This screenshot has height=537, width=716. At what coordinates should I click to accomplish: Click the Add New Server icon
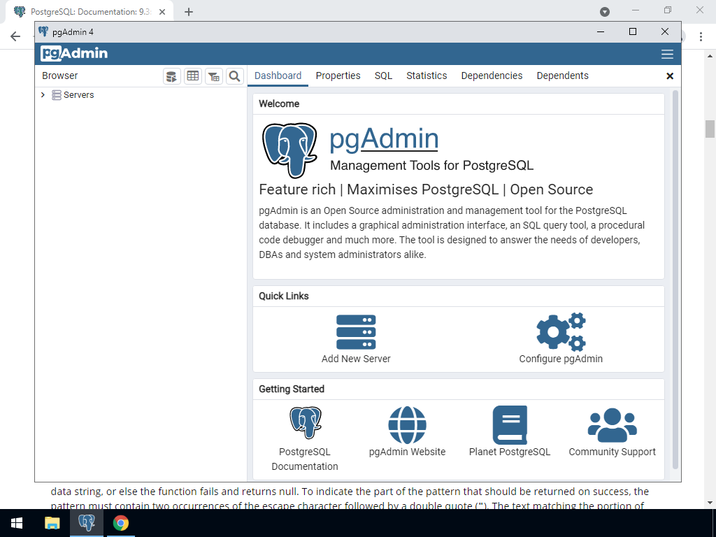coord(356,332)
